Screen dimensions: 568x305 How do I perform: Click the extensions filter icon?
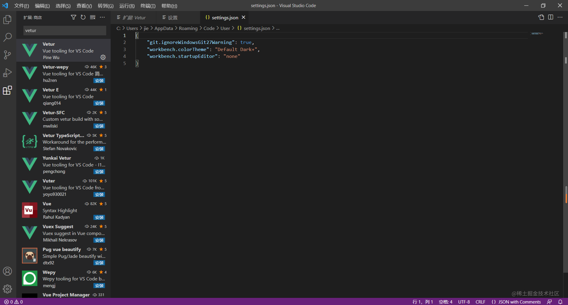pos(74,18)
